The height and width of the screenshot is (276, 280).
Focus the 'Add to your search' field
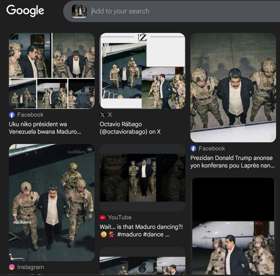click(167, 11)
